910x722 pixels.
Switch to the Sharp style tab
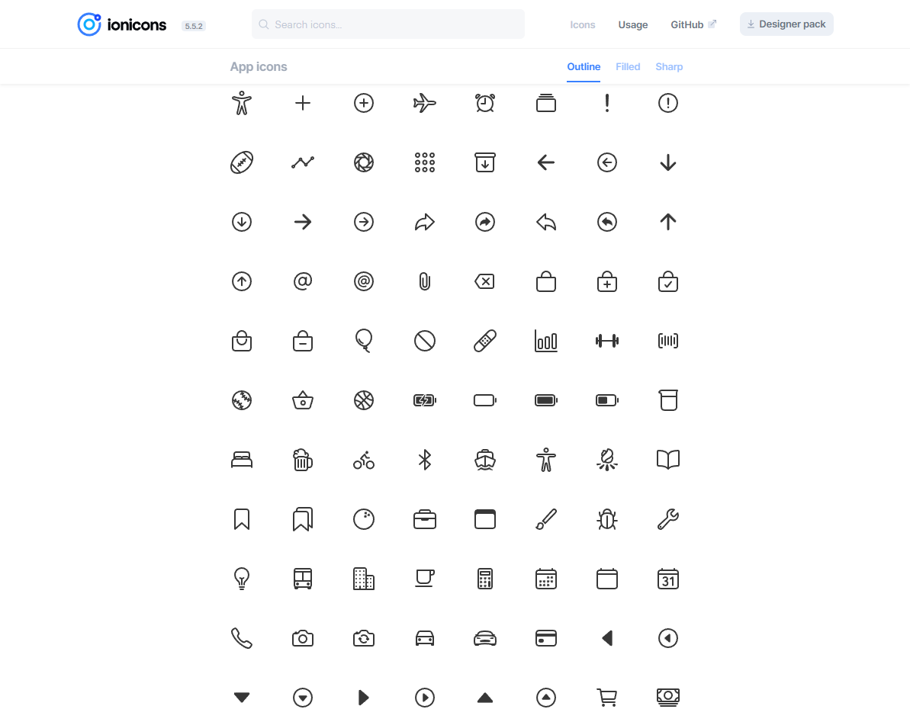(668, 66)
